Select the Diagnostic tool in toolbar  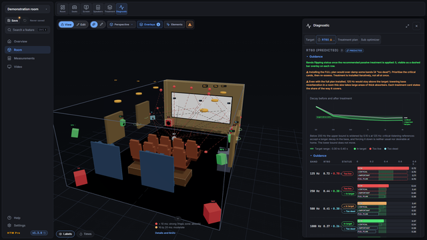click(121, 9)
